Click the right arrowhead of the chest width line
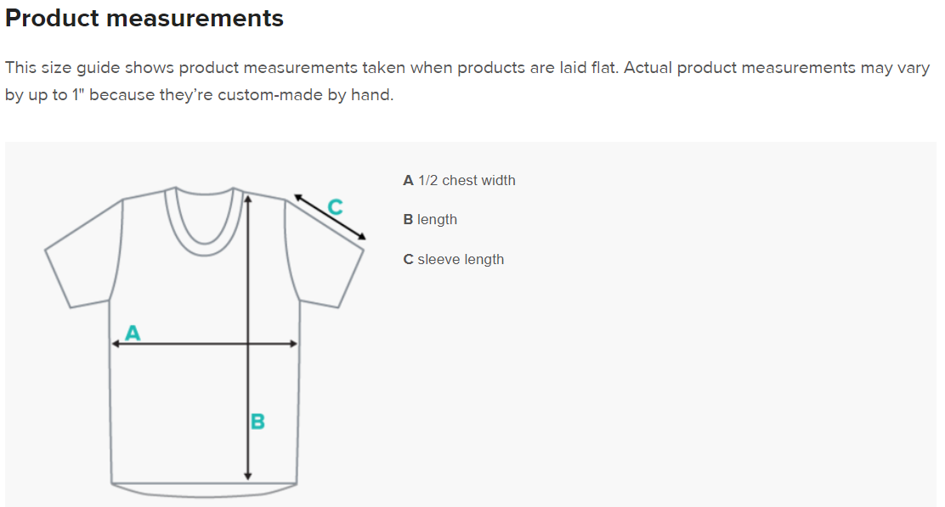Screen dimensions: 945x507 pos(293,344)
